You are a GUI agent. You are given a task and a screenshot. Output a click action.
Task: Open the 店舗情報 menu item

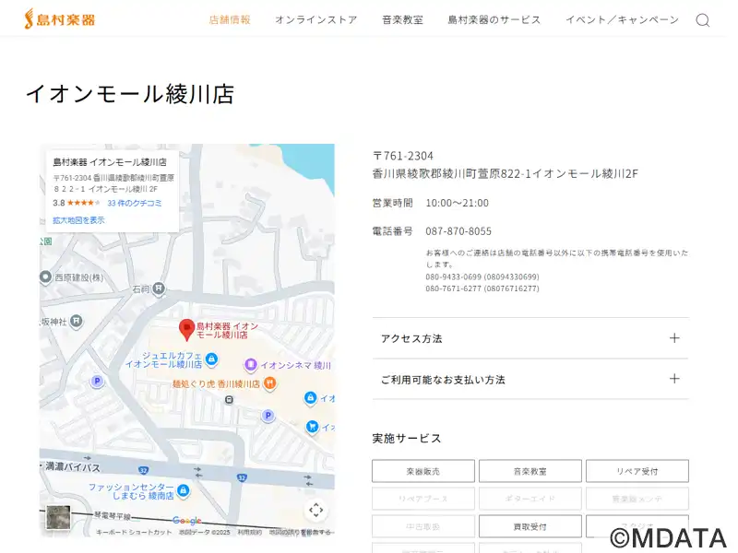pos(230,19)
